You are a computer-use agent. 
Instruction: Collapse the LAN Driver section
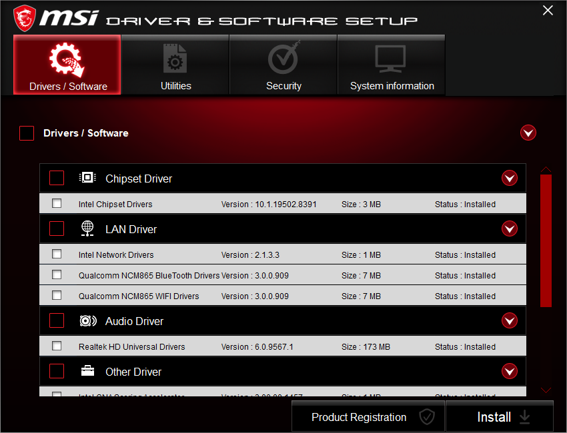click(x=510, y=228)
